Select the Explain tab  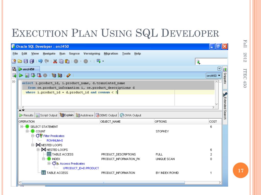(x=67, y=115)
